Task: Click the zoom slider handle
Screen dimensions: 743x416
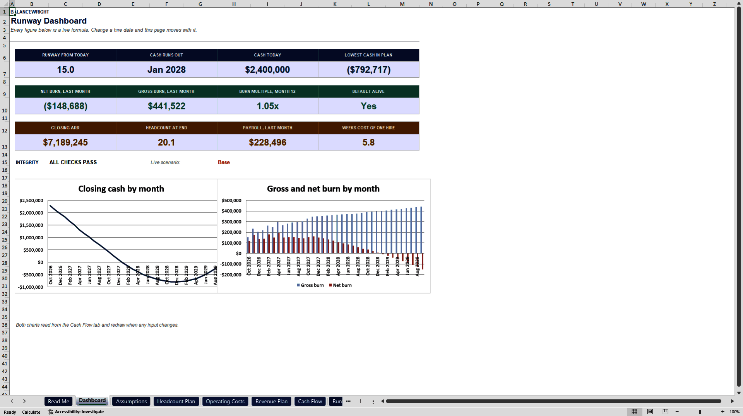Action: 700,412
